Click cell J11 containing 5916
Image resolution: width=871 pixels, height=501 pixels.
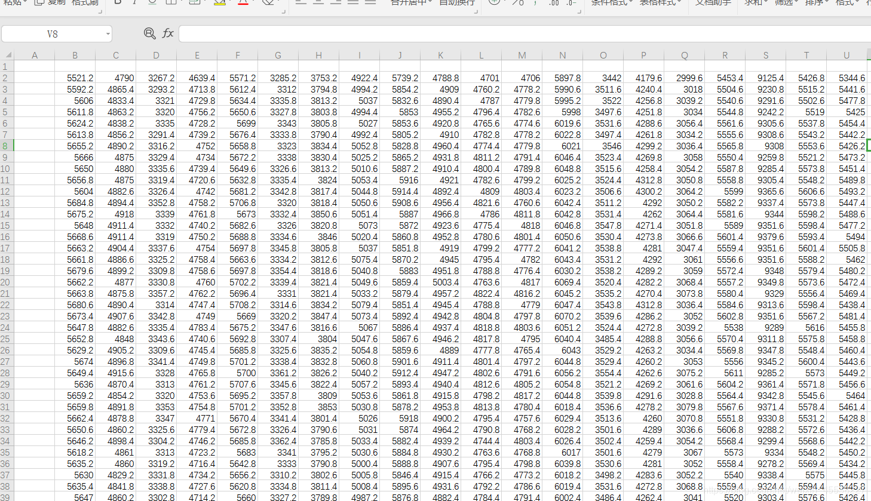(400, 180)
